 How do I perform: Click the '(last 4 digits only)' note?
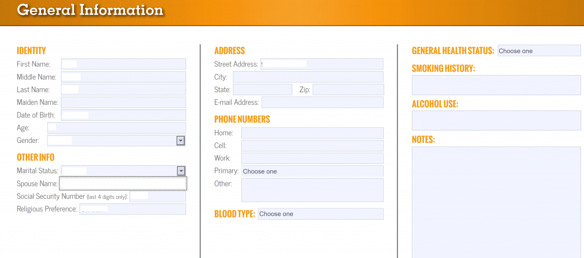click(x=107, y=196)
